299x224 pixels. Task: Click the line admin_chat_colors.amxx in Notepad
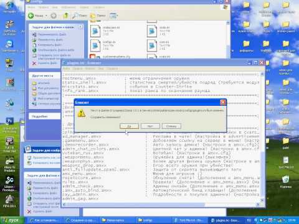point(91,149)
